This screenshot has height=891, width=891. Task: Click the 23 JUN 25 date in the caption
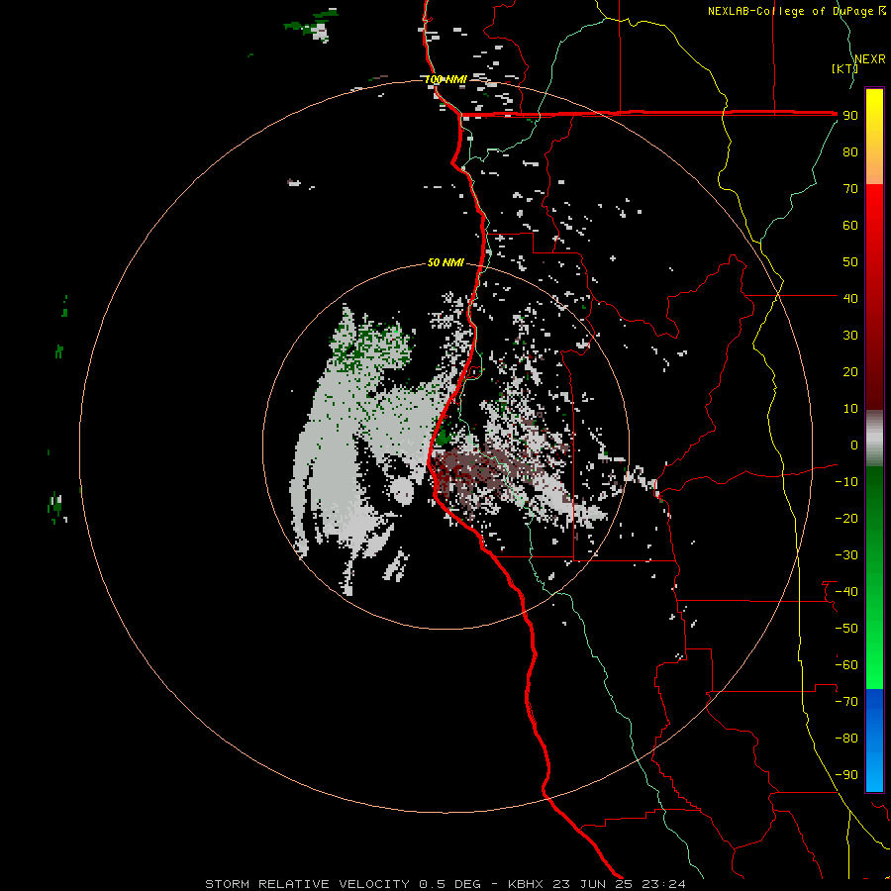(593, 884)
